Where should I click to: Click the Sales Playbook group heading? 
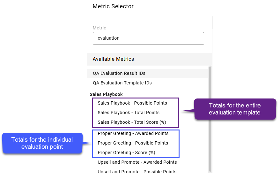coord(106,94)
